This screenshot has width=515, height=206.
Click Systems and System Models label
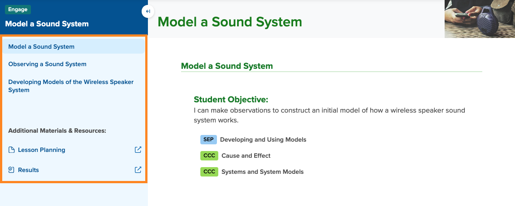pos(262,172)
